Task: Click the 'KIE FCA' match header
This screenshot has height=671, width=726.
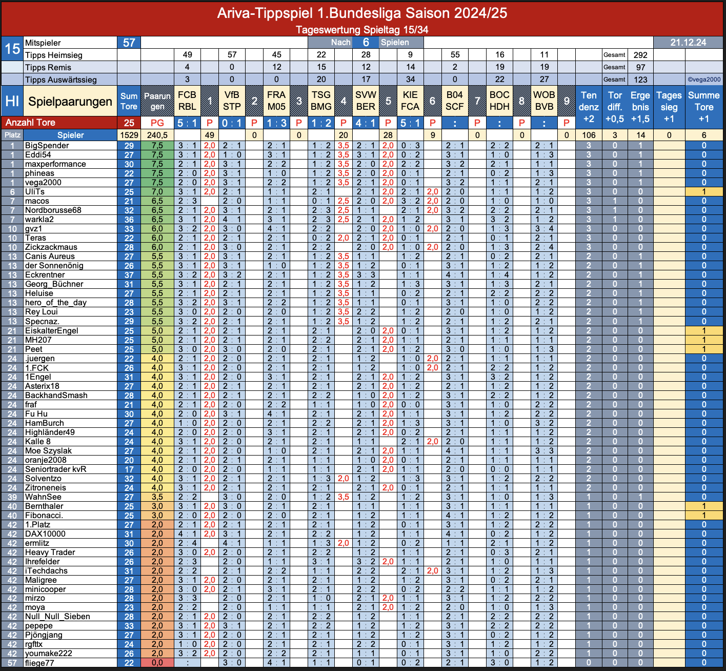Action: click(x=410, y=101)
